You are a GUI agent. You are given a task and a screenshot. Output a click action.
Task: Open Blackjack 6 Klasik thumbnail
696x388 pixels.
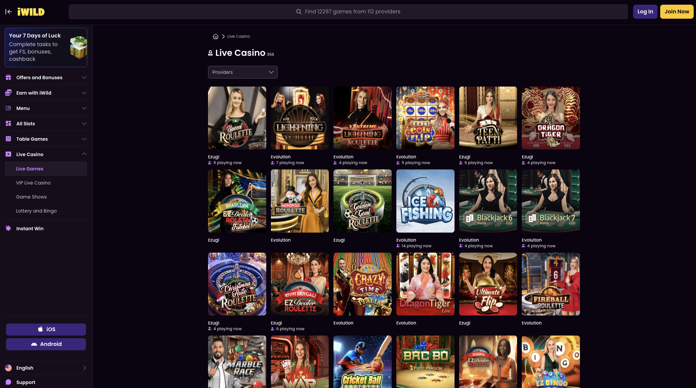pyautogui.click(x=488, y=201)
